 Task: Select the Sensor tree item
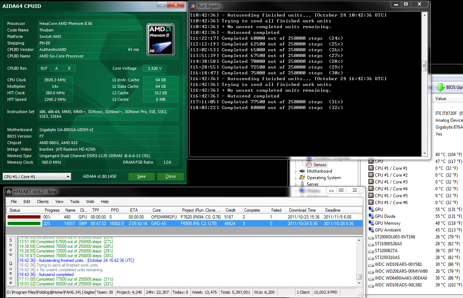[320, 165]
